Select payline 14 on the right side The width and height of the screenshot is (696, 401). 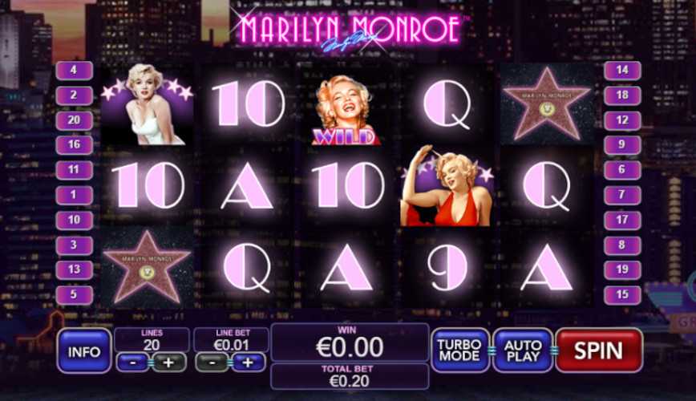(622, 70)
